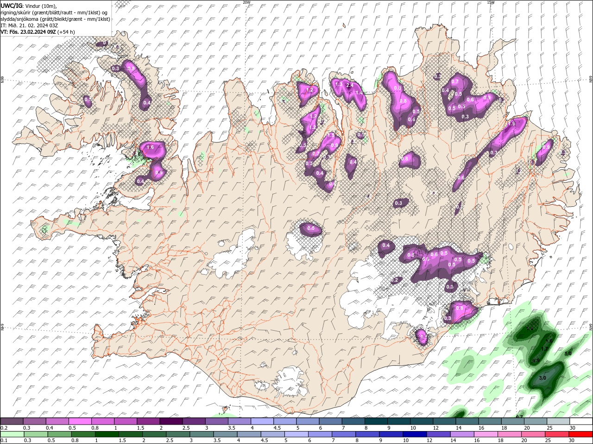The height and width of the screenshot is (444, 593).
Task: Pick the white swatch labeled 30 in upper legend
Action: 580,421
